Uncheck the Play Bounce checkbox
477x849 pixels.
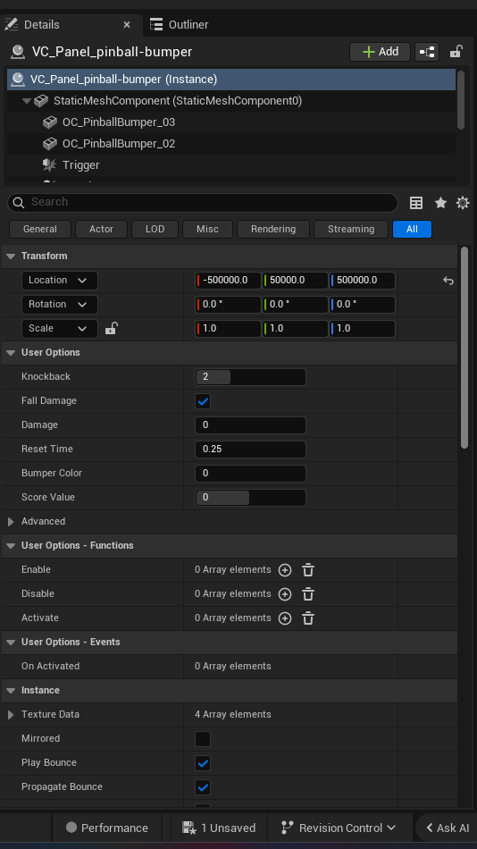(203, 763)
